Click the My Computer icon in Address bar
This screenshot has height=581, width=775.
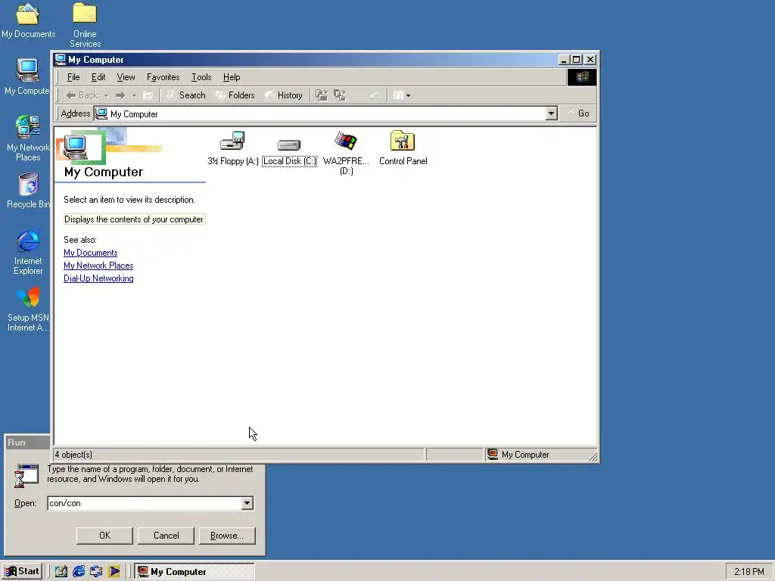101,113
